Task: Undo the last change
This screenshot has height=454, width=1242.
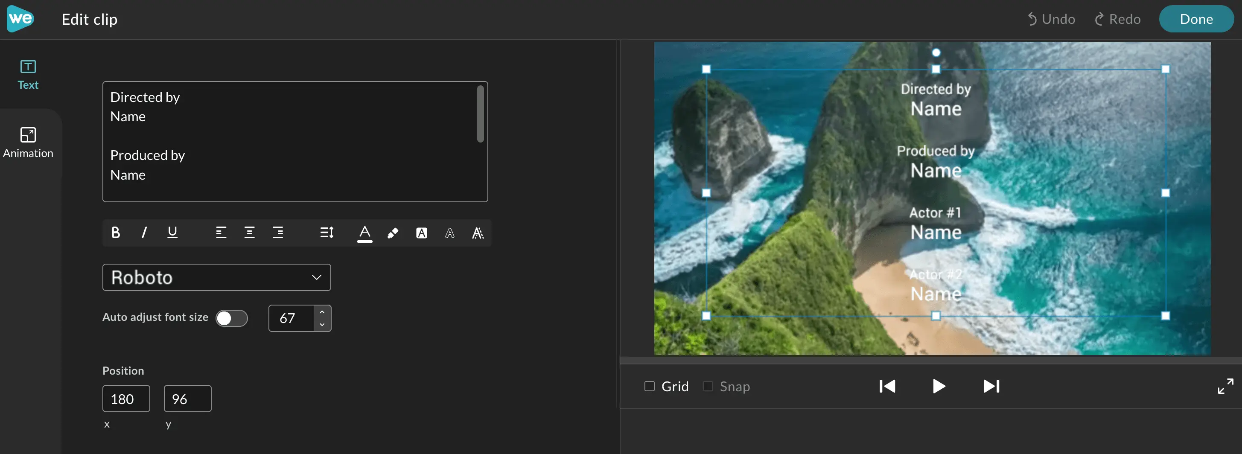Action: point(1051,19)
